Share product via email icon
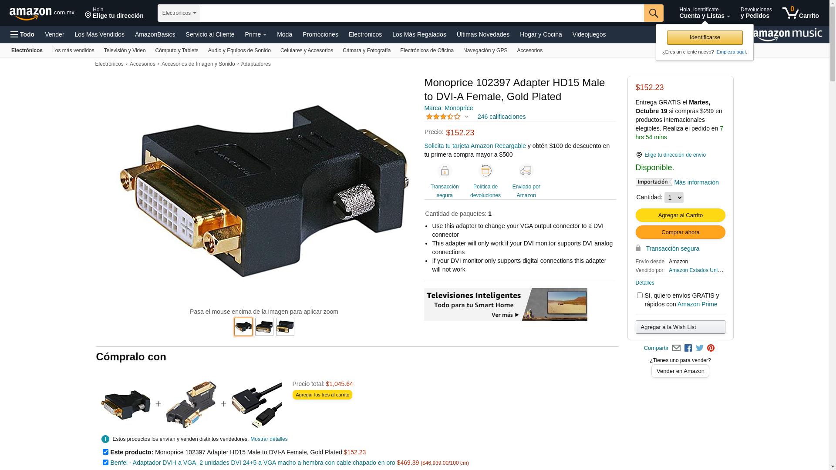This screenshot has width=836, height=470. coord(676,348)
